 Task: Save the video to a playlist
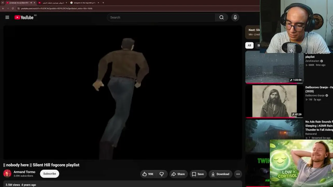click(198, 174)
